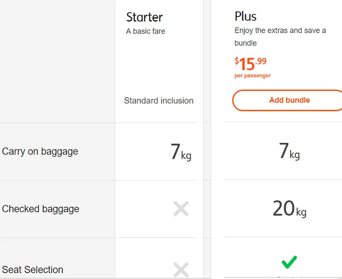Select the Plus fare heading
Screen dimensions: 342x279
coord(245,17)
